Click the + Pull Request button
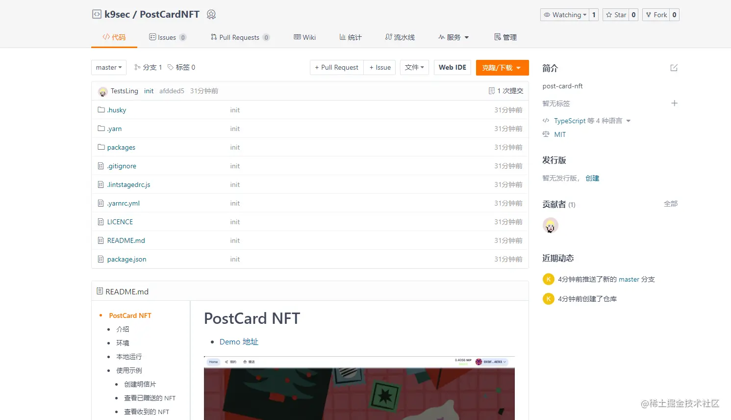 coord(336,67)
